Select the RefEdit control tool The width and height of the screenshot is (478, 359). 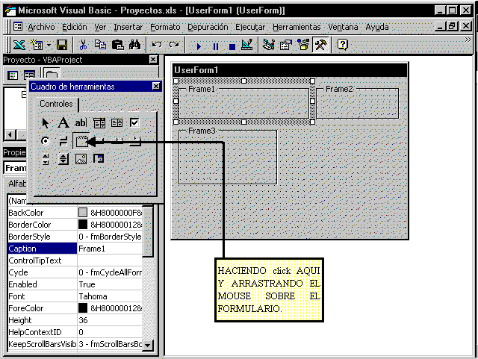[x=99, y=158]
